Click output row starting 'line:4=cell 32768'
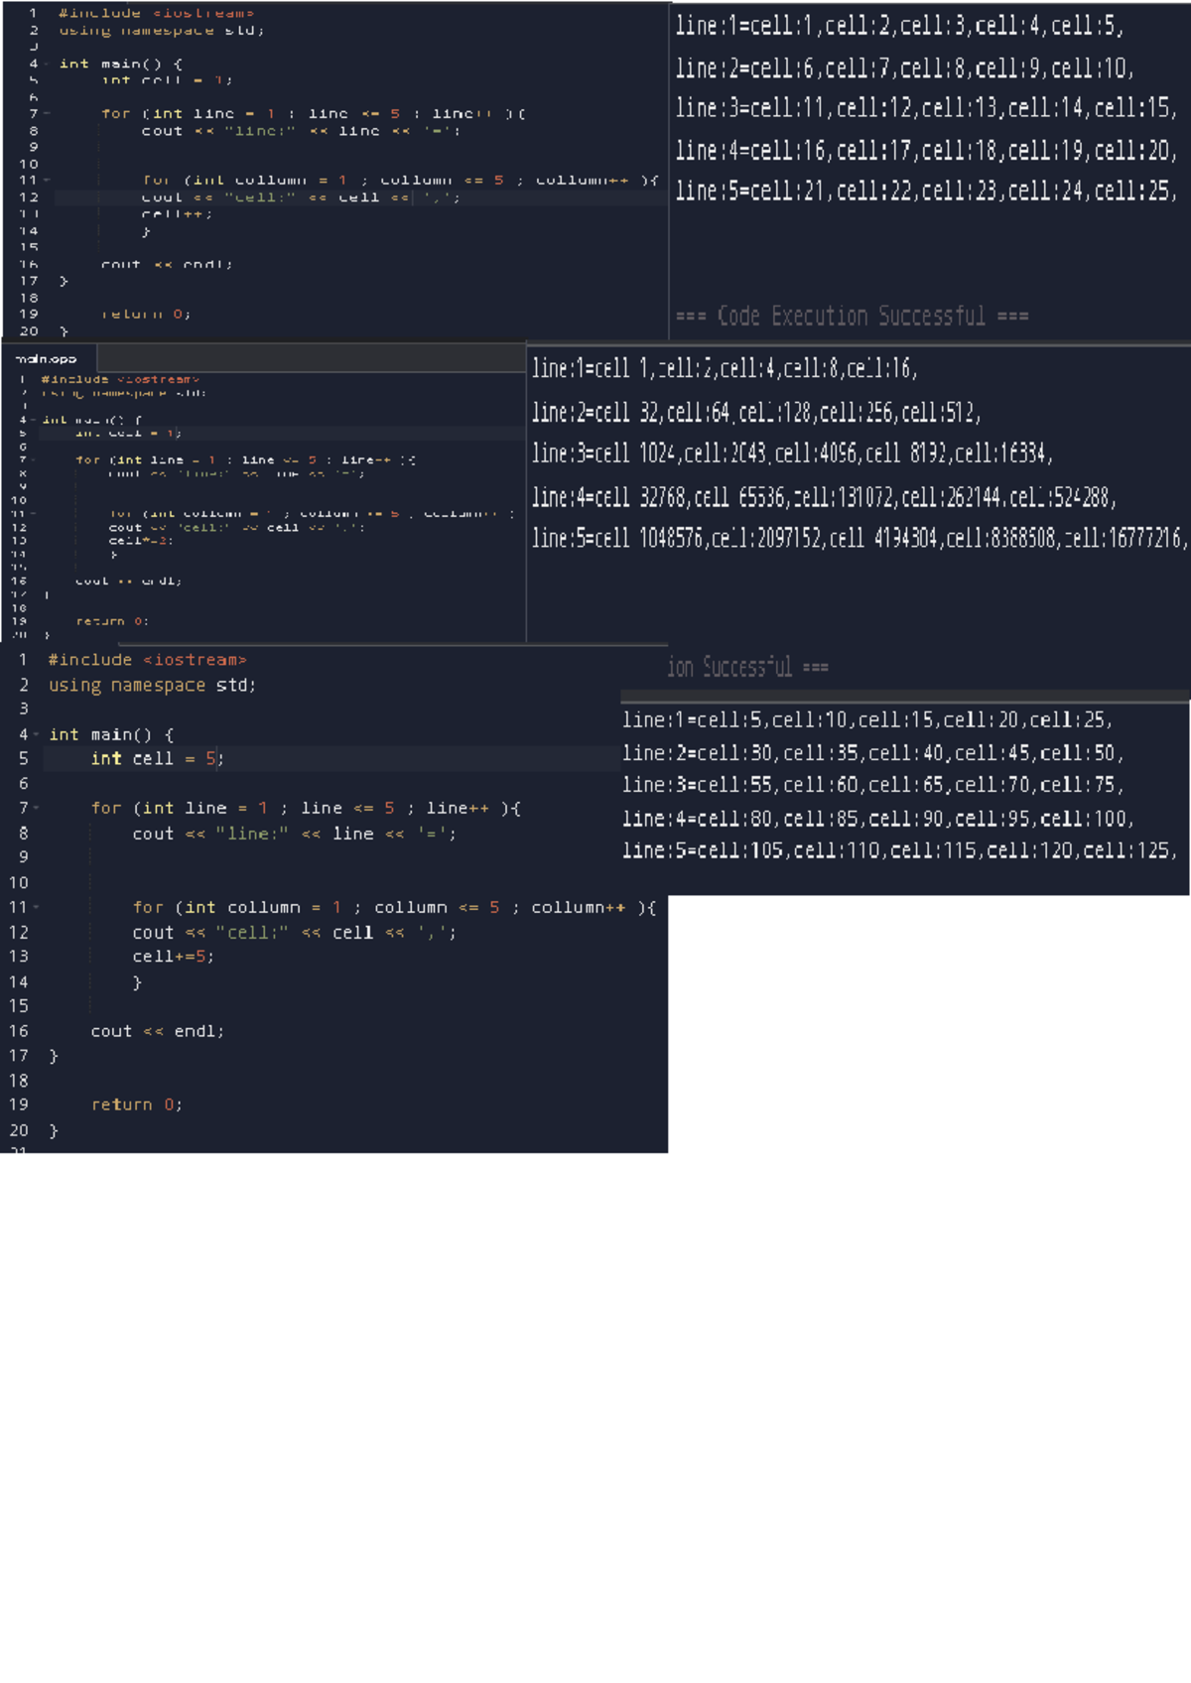The height and width of the screenshot is (1683, 1191). tap(824, 496)
